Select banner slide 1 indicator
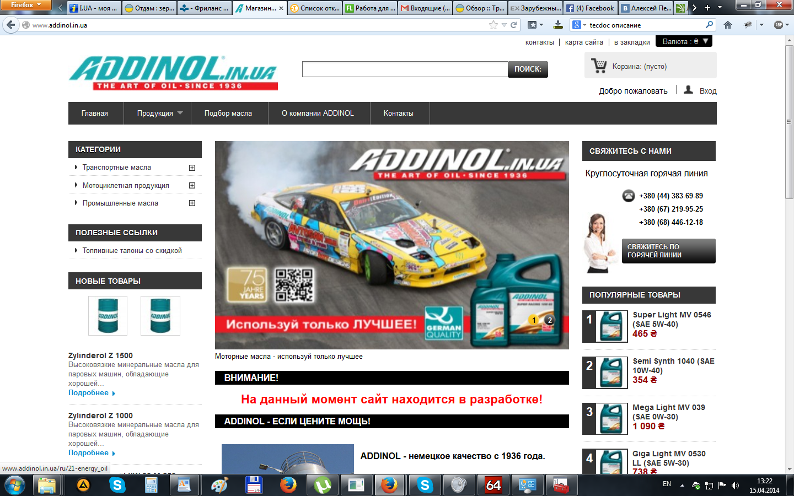 (x=533, y=320)
